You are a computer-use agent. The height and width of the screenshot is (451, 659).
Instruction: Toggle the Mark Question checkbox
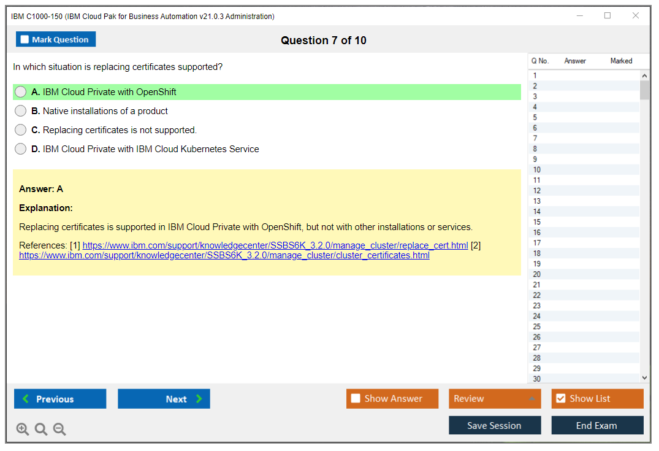click(25, 39)
